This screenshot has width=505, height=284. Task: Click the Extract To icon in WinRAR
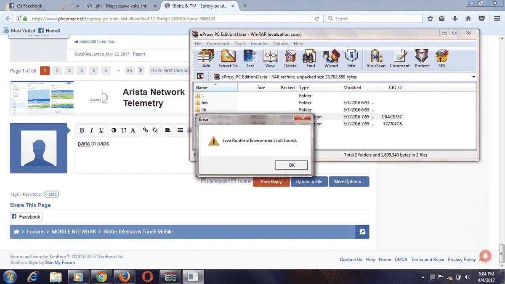tap(228, 58)
